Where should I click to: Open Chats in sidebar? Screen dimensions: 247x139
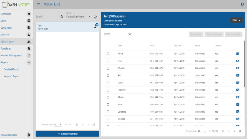coord(3,21)
